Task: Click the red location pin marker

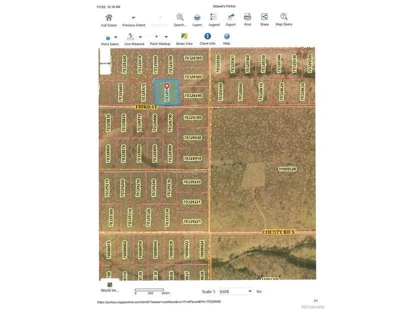Action: (x=167, y=87)
